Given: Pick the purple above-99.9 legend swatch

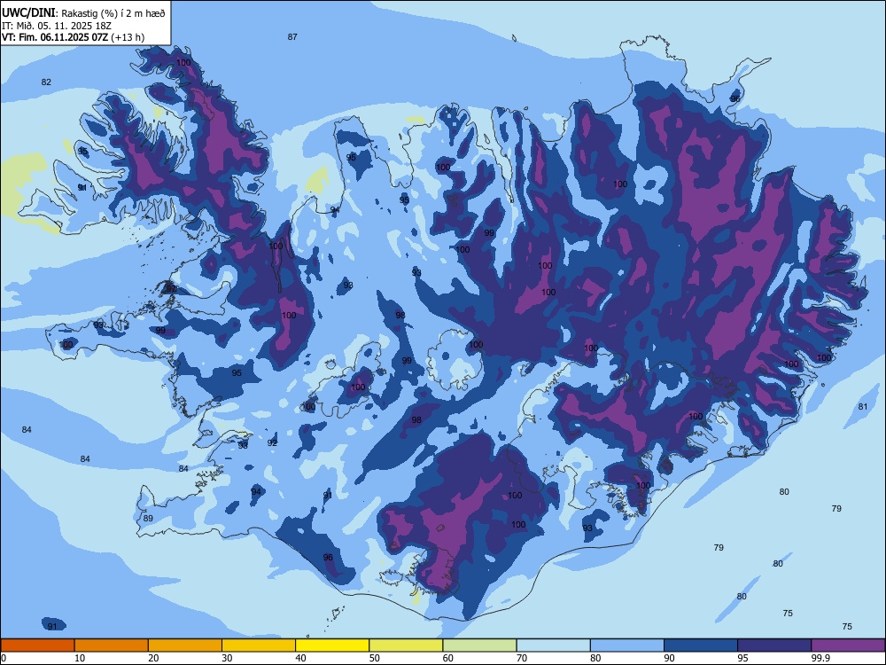Looking at the screenshot, I should 848,645.
